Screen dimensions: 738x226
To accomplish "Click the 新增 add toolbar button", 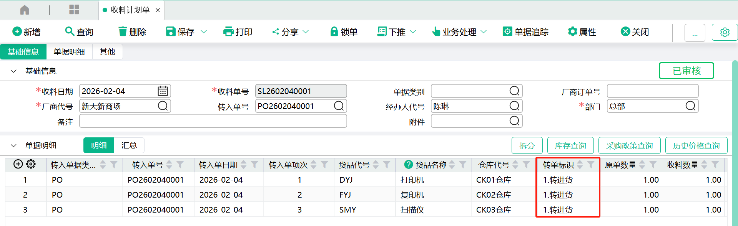I will (x=27, y=32).
